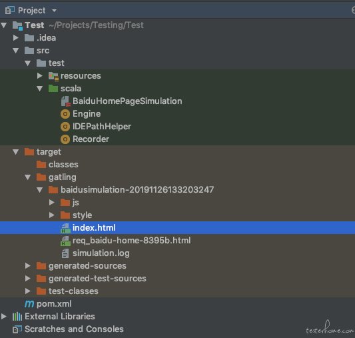This screenshot has width=355, height=338.
Task: Click the Recorder object icon
Action: click(65, 139)
